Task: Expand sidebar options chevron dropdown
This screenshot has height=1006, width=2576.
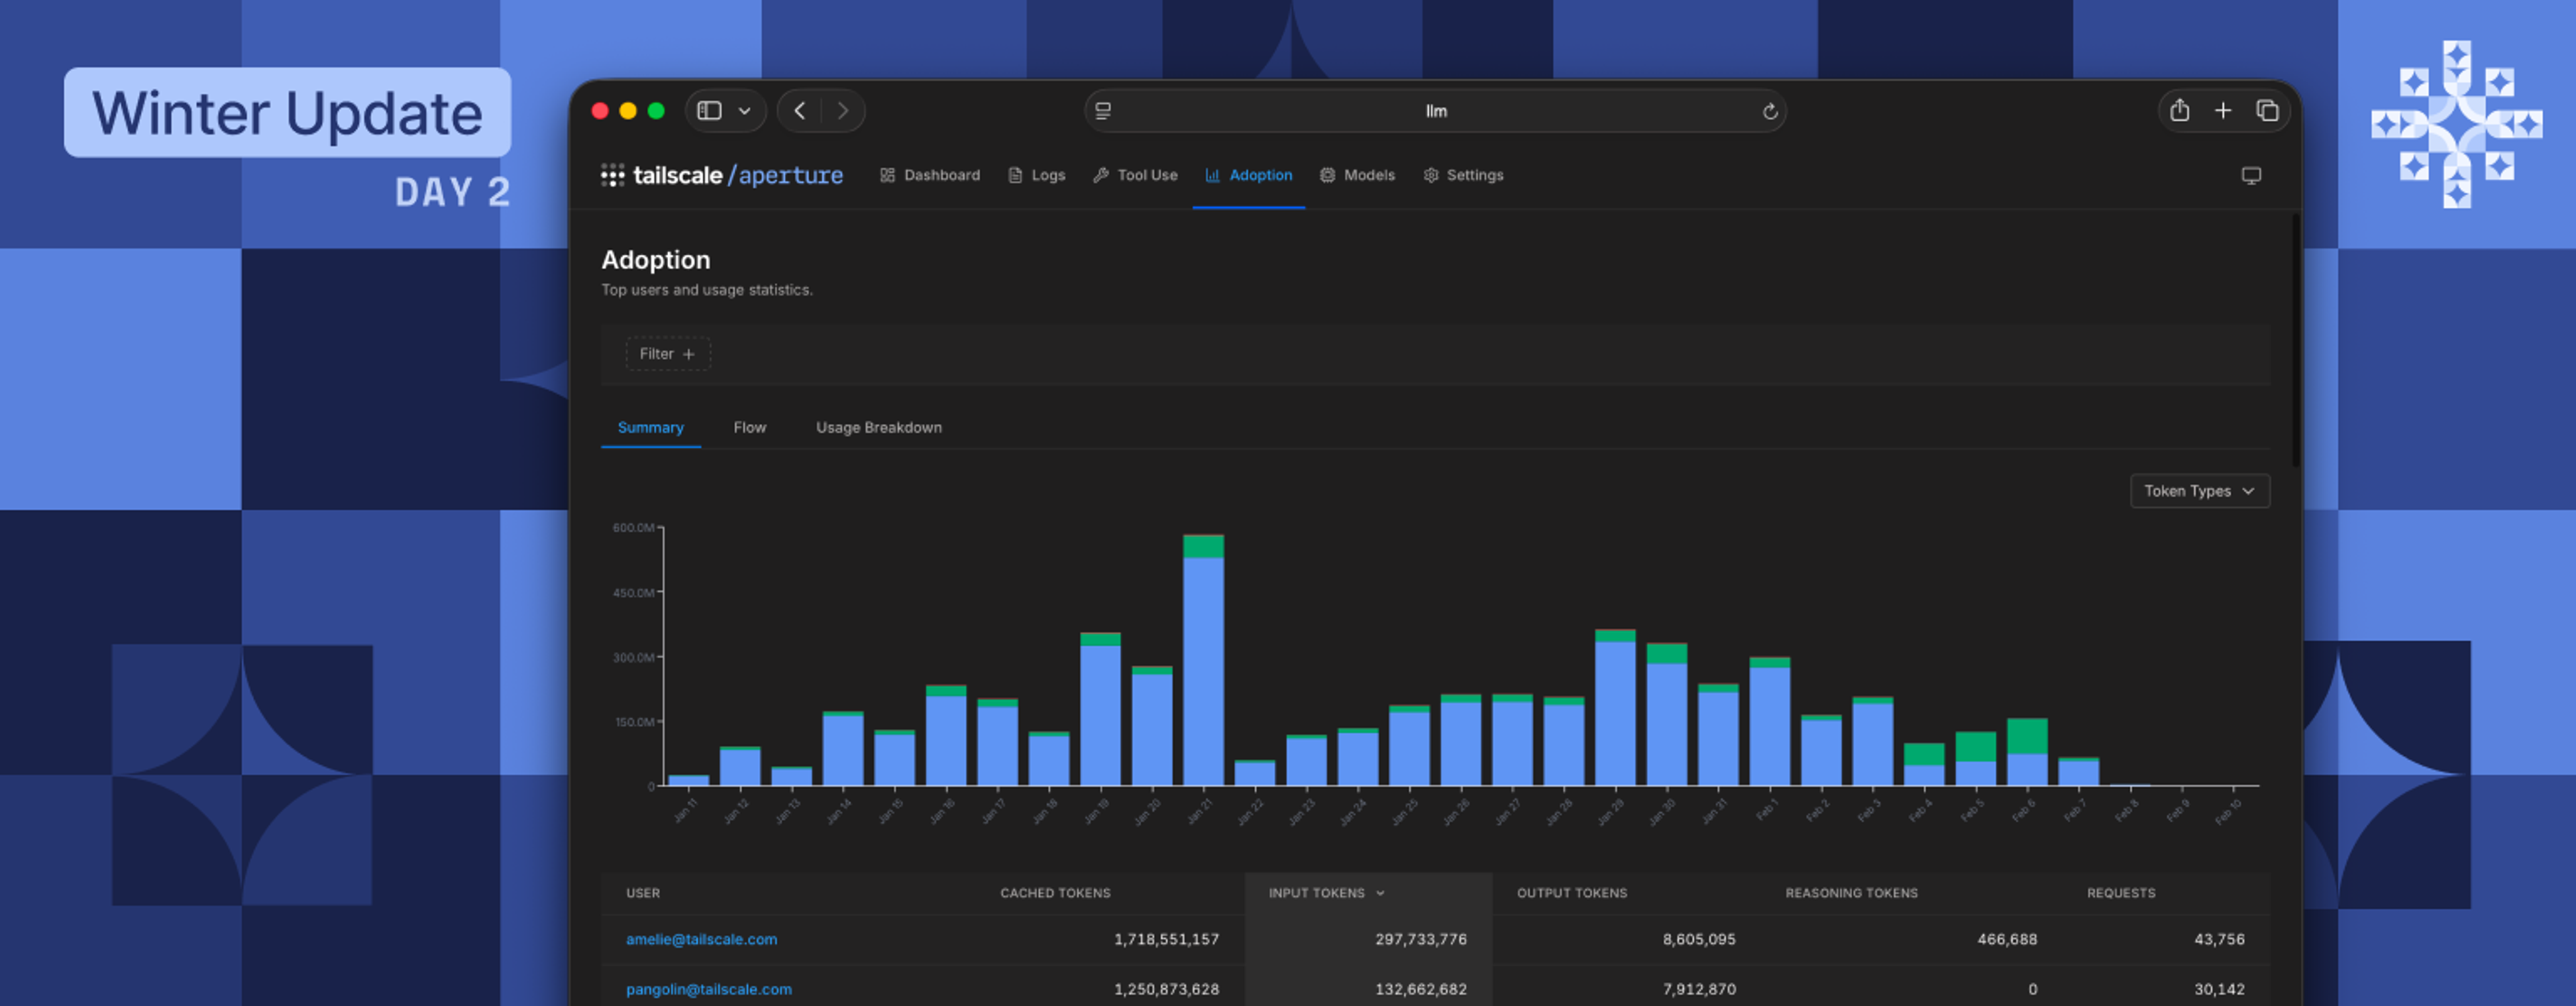Action: tap(744, 111)
